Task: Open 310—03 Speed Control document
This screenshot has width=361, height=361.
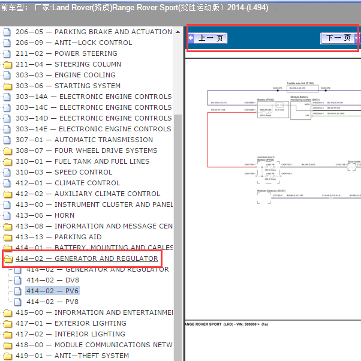Action: click(x=64, y=172)
